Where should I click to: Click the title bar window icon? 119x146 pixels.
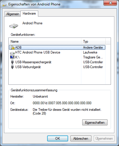pyautogui.click(x=5, y=5)
